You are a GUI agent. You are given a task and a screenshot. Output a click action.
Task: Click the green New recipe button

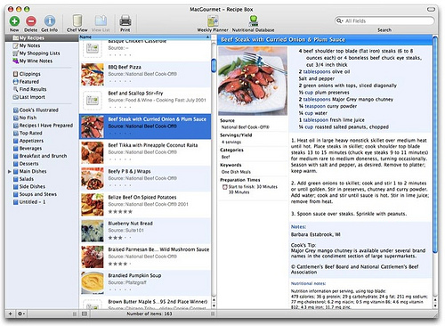14,21
